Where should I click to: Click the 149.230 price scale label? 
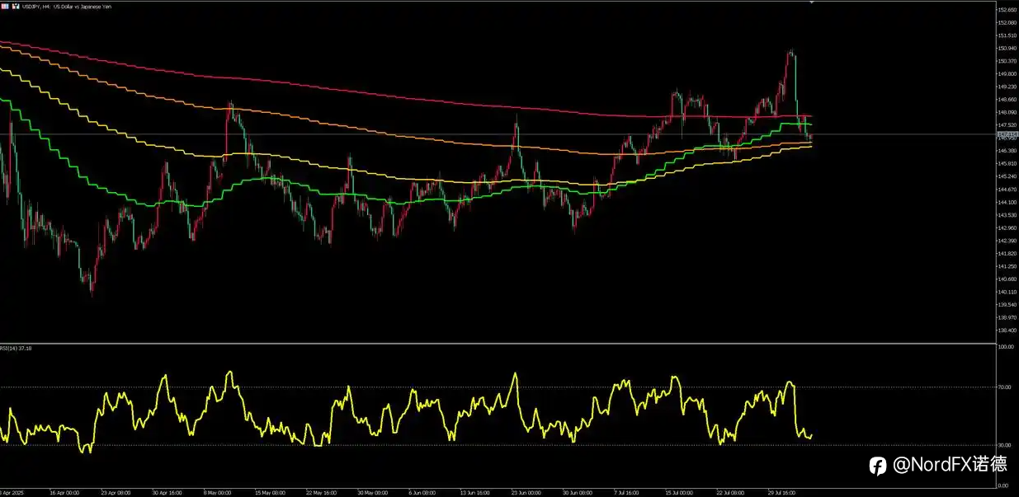(1007, 87)
